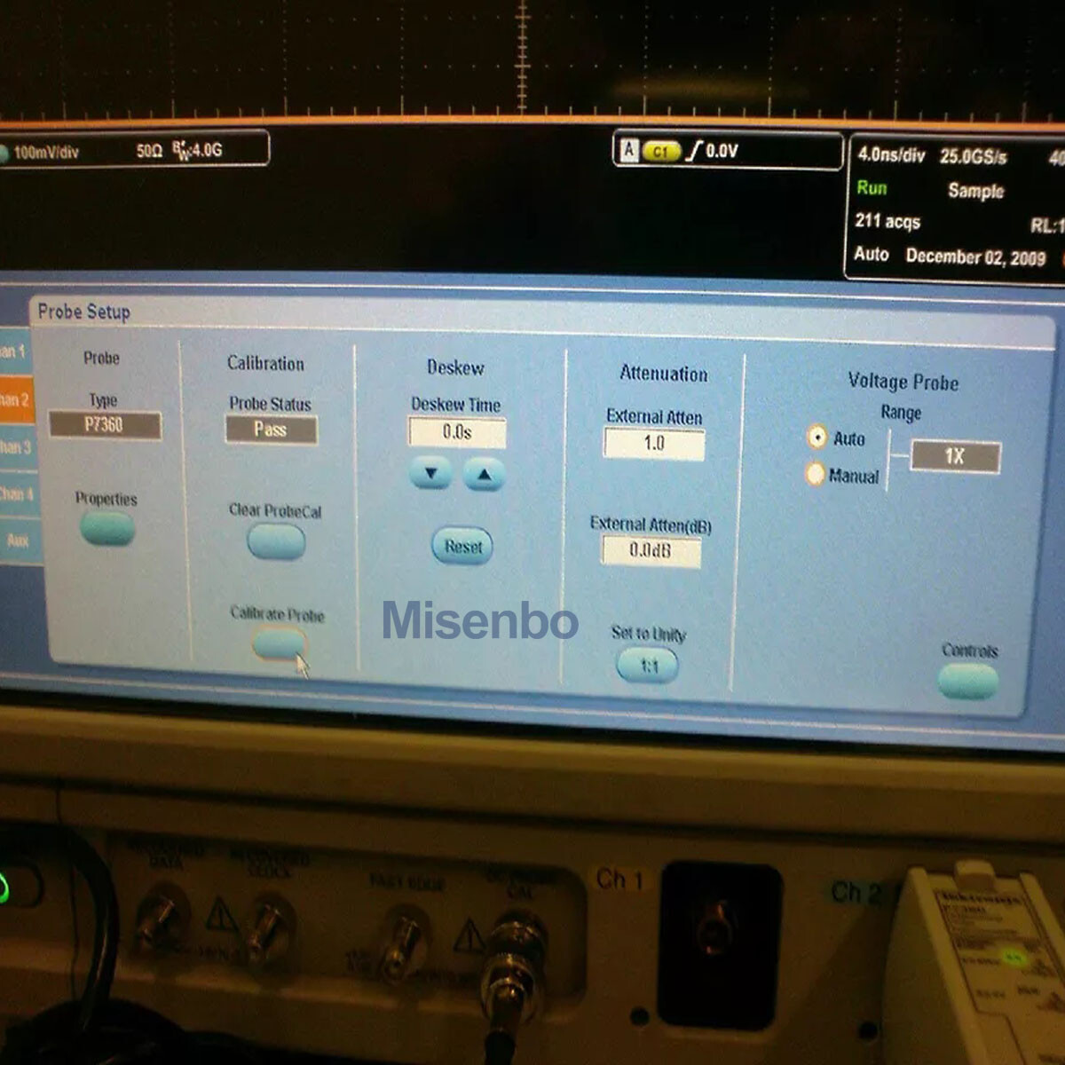Click the Calibrate Probe button

coord(280,644)
